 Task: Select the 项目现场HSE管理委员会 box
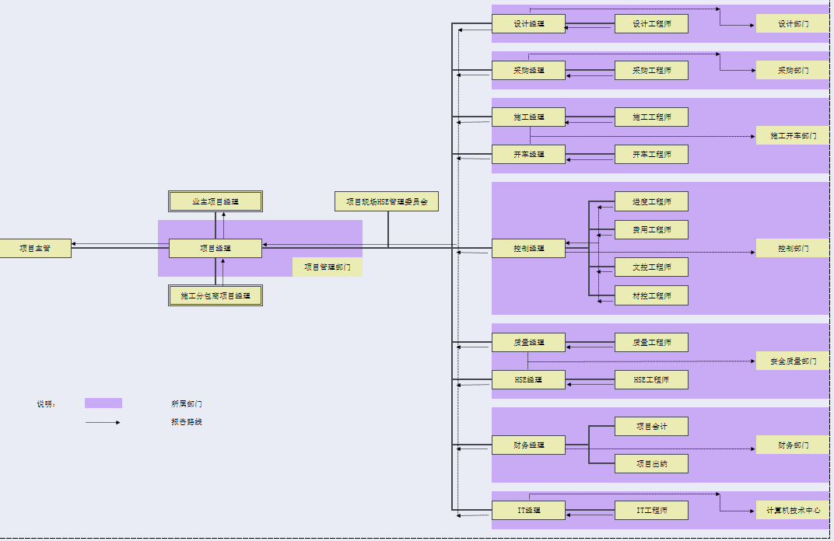(386, 201)
